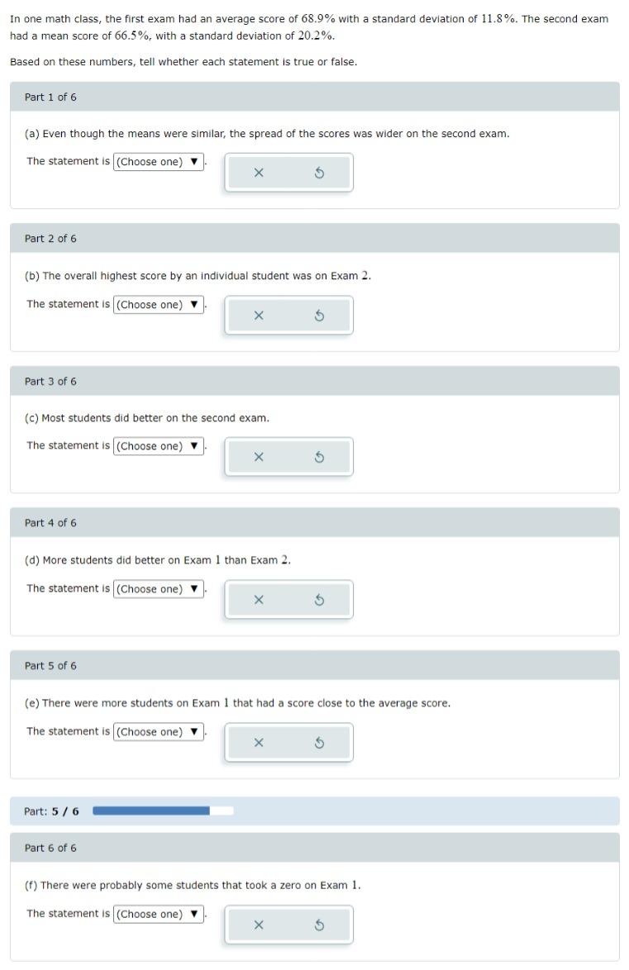Open the Choose one dropdown for statement (d)

[x=157, y=588]
